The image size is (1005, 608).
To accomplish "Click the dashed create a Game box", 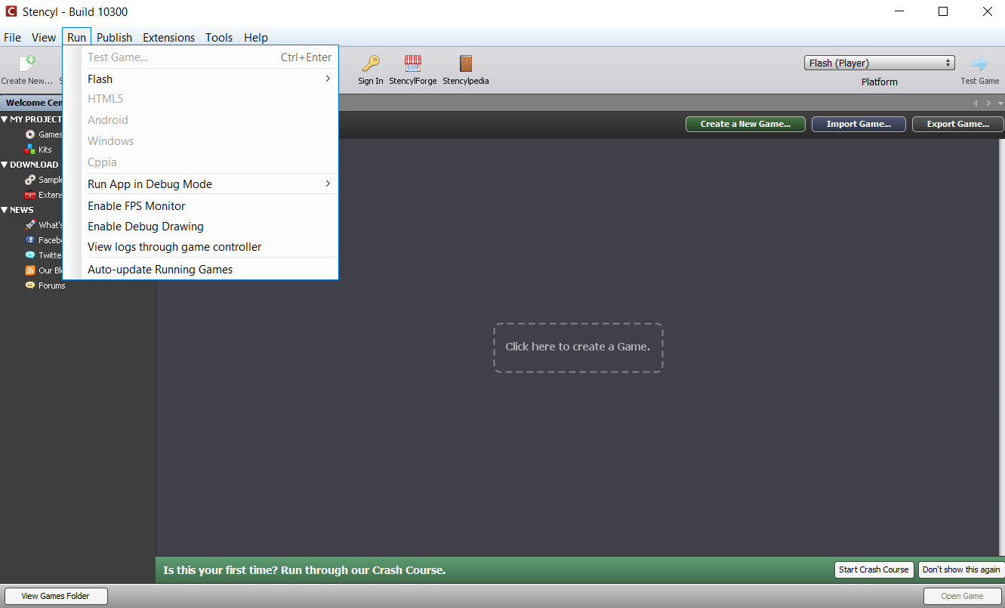I will (578, 347).
